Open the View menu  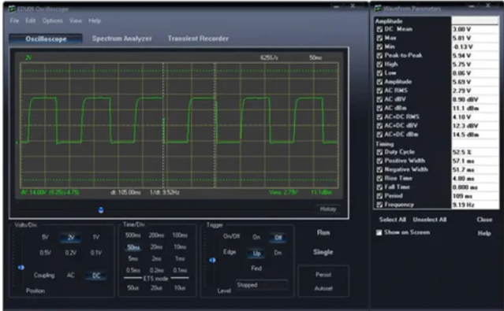76,20
